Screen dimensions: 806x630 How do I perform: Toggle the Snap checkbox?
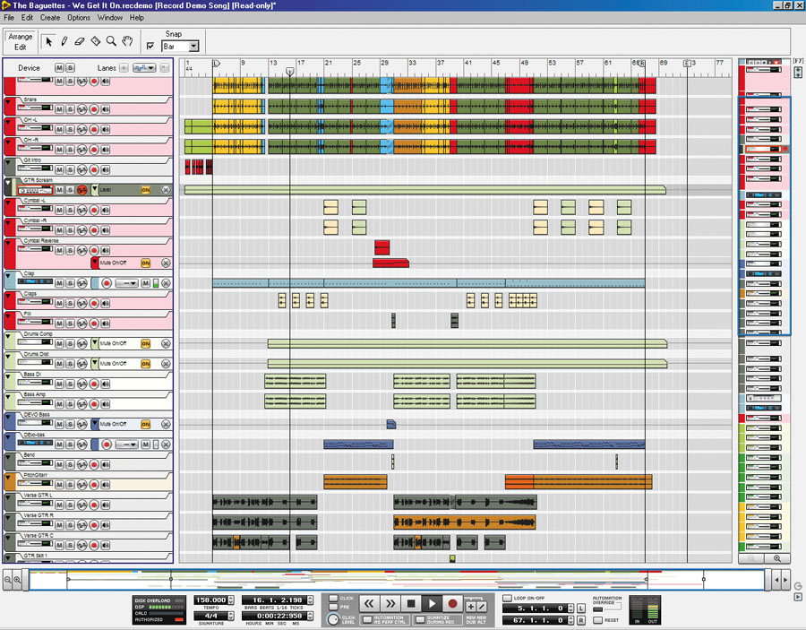coord(150,46)
